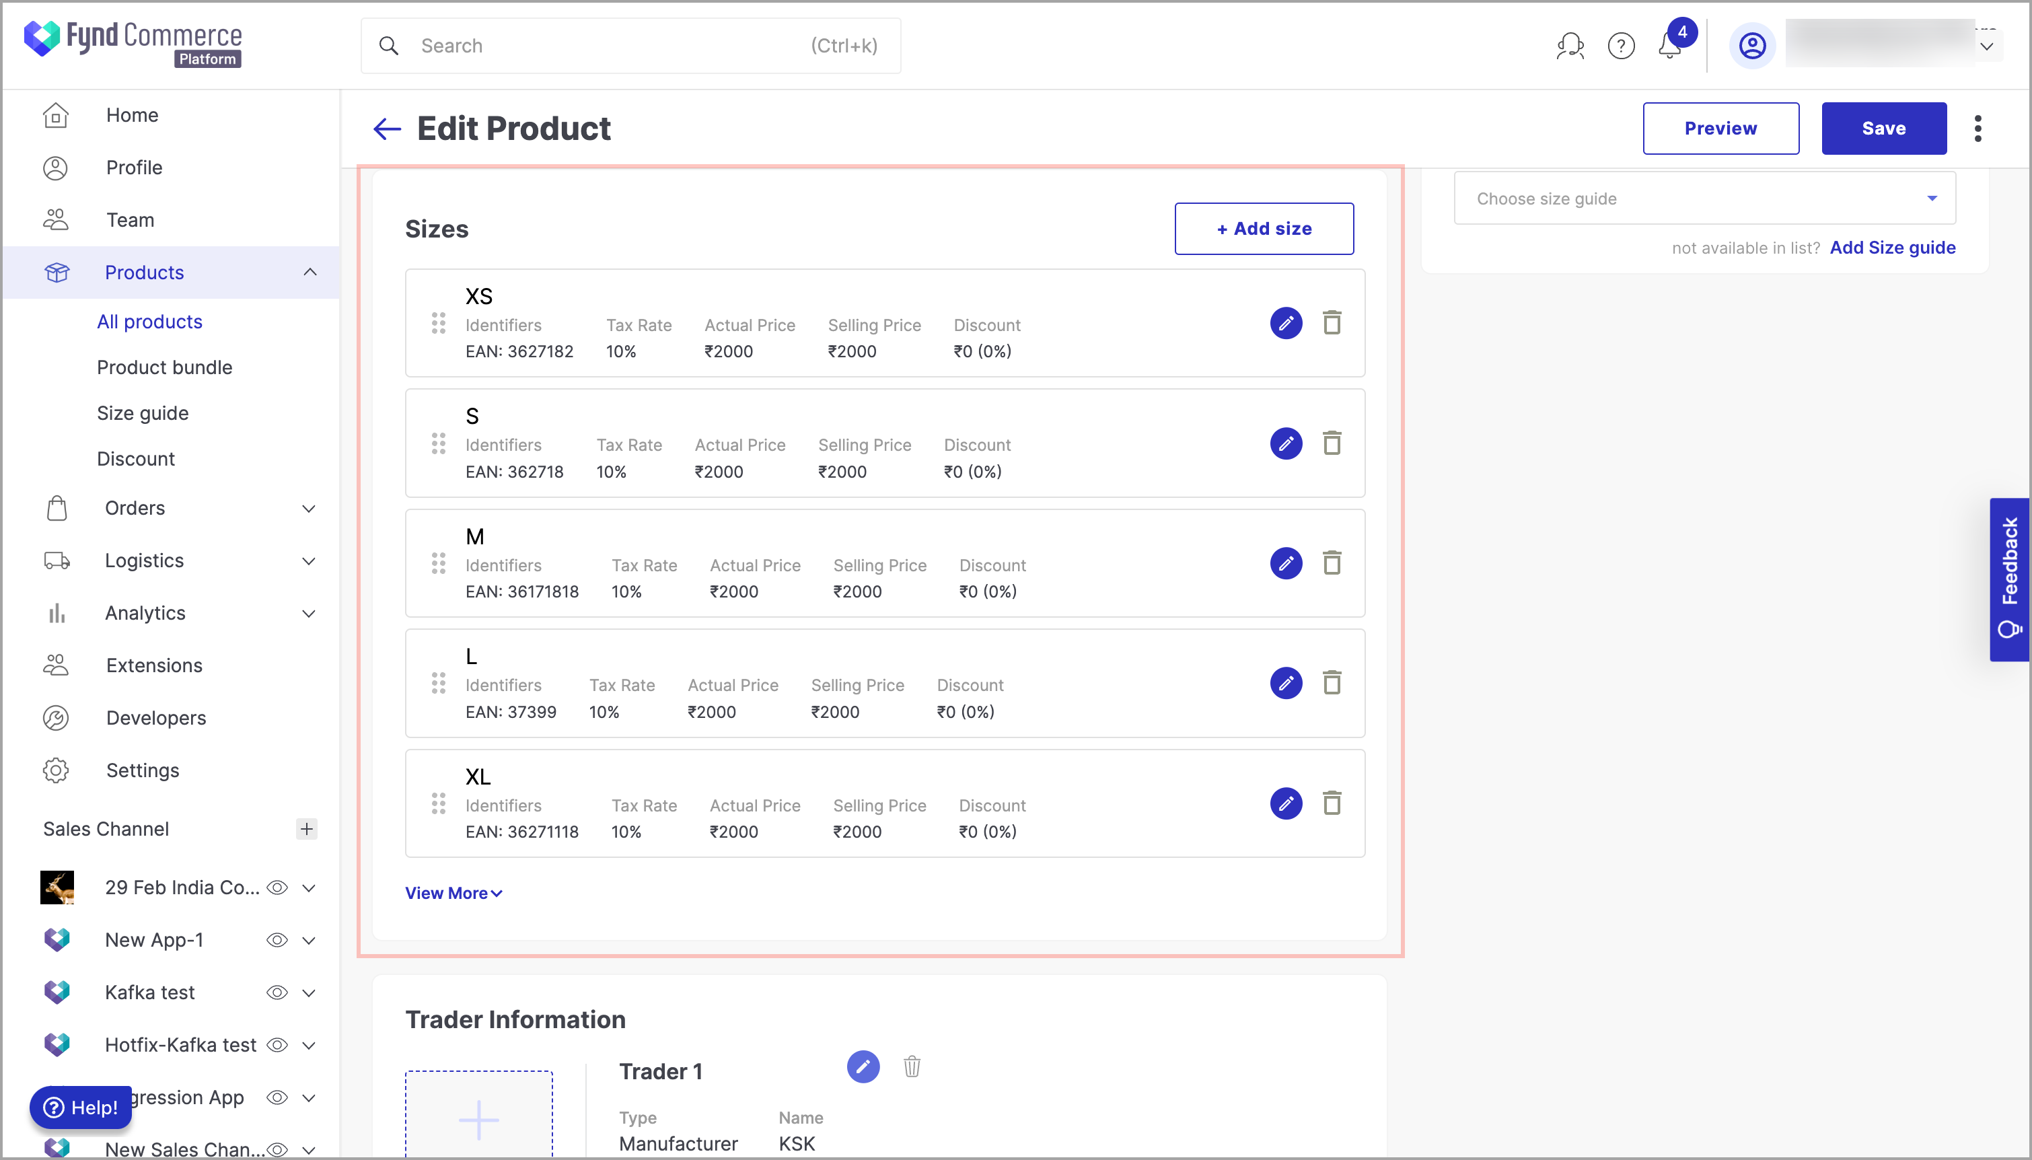The height and width of the screenshot is (1160, 2032).
Task: Open All products submenu
Action: pos(150,322)
